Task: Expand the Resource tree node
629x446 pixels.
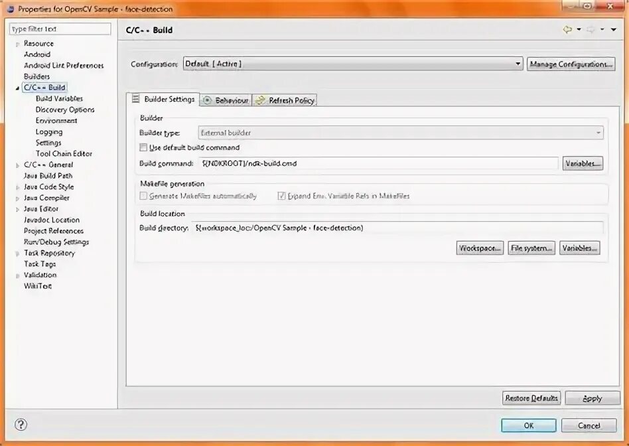Action: pyautogui.click(x=17, y=44)
